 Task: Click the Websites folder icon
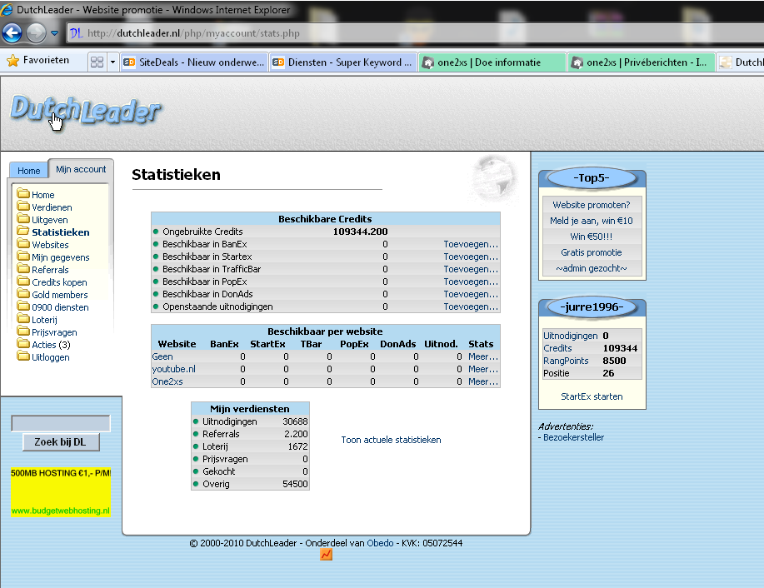click(22, 243)
